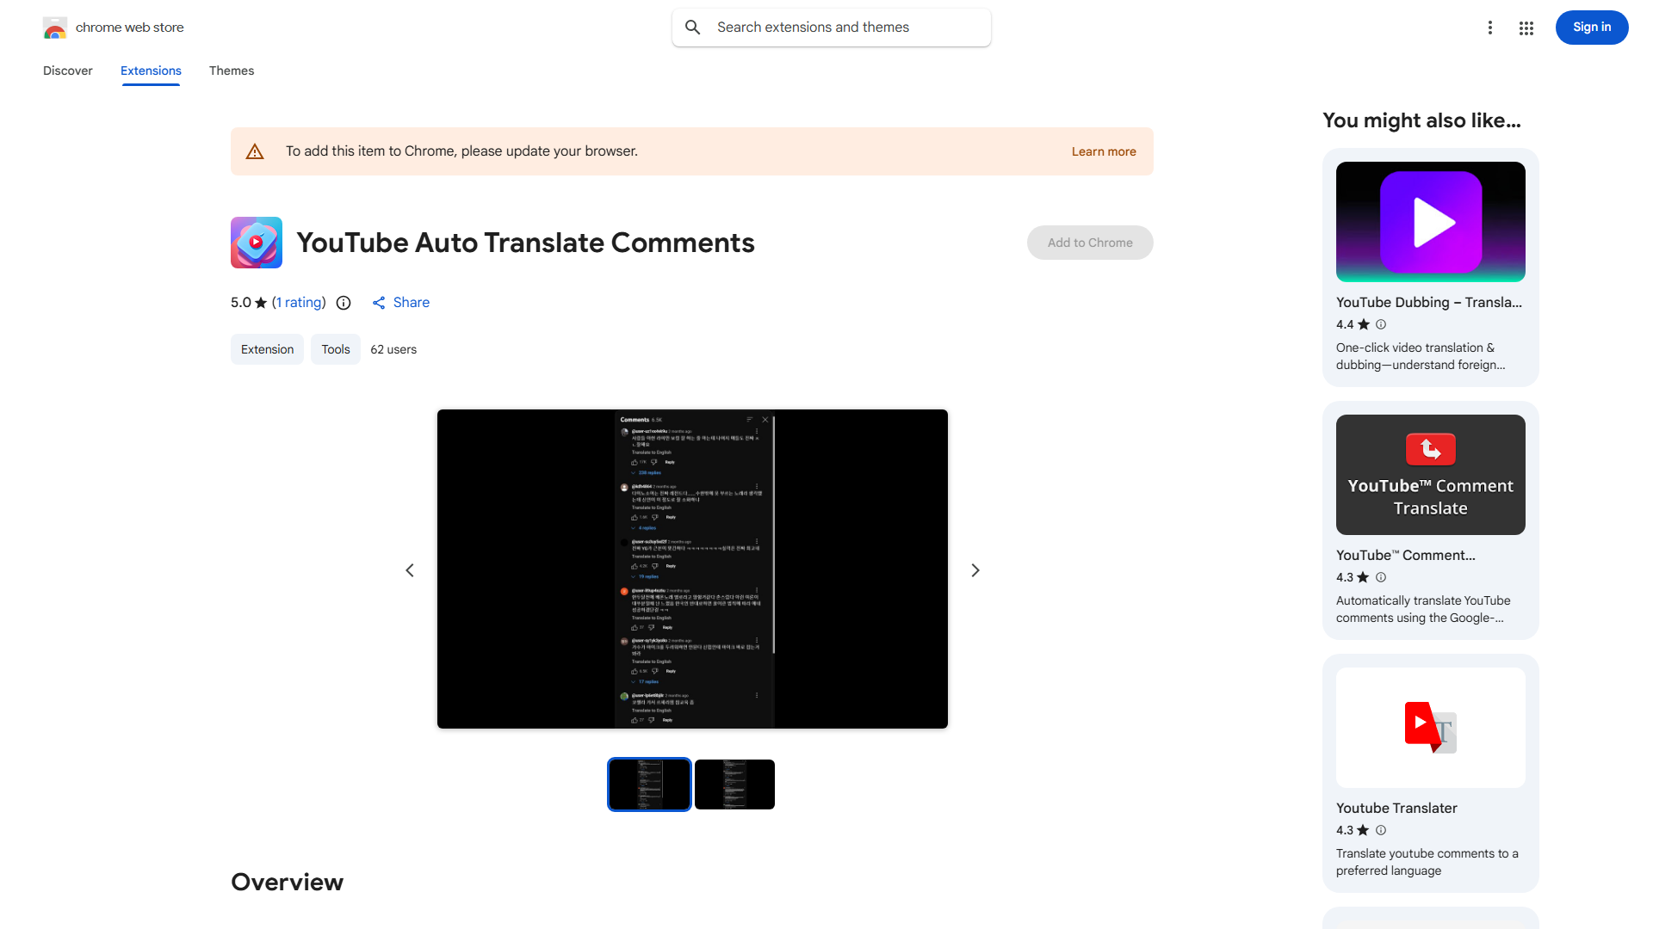This screenshot has height=929, width=1653.
Task: Switch to the Themes tab
Action: (231, 71)
